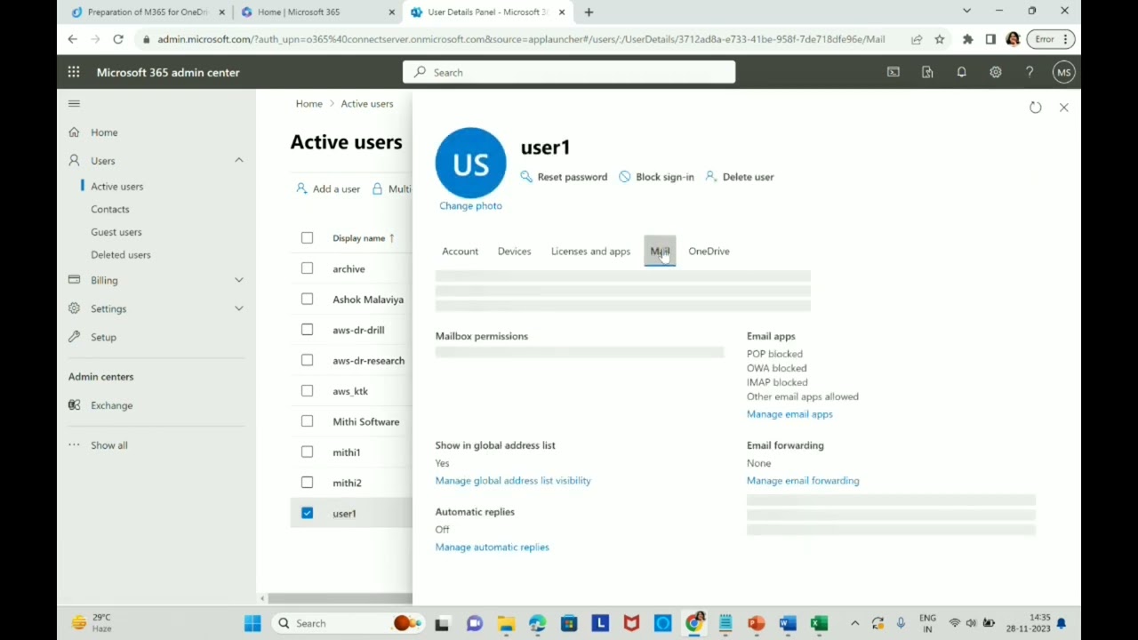The height and width of the screenshot is (640, 1138).
Task: Expand the Settings navigation section
Action: pos(238,308)
